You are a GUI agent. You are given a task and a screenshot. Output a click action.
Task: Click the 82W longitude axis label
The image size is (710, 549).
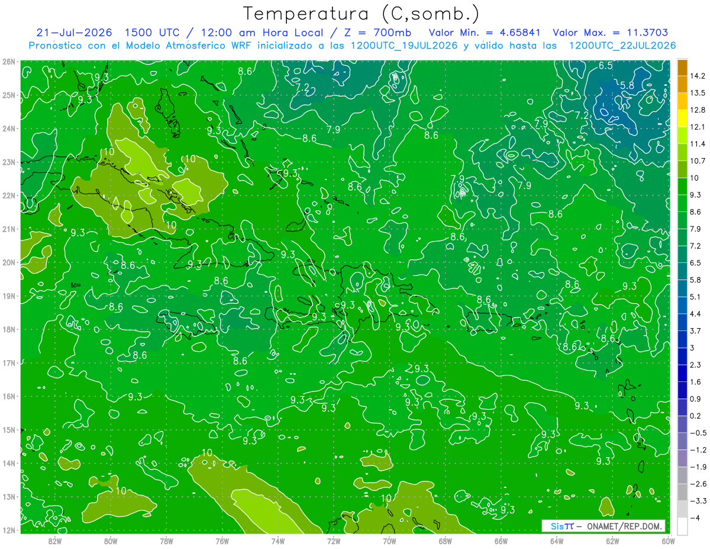pyautogui.click(x=55, y=540)
